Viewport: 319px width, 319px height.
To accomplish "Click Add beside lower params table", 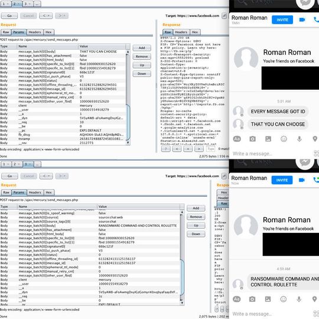I will [x=196, y=208].
